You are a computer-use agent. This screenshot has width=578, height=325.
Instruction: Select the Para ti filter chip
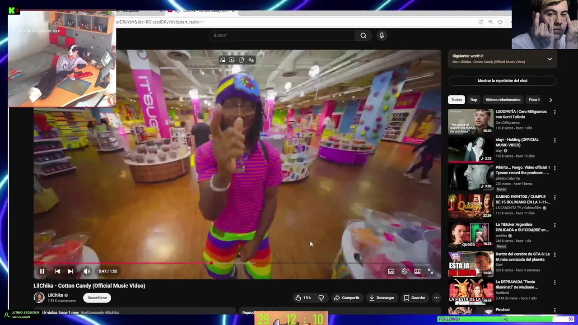[x=534, y=100]
